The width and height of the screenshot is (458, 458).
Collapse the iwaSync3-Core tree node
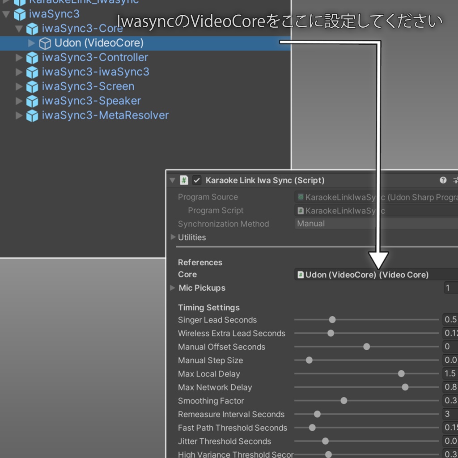(x=19, y=29)
